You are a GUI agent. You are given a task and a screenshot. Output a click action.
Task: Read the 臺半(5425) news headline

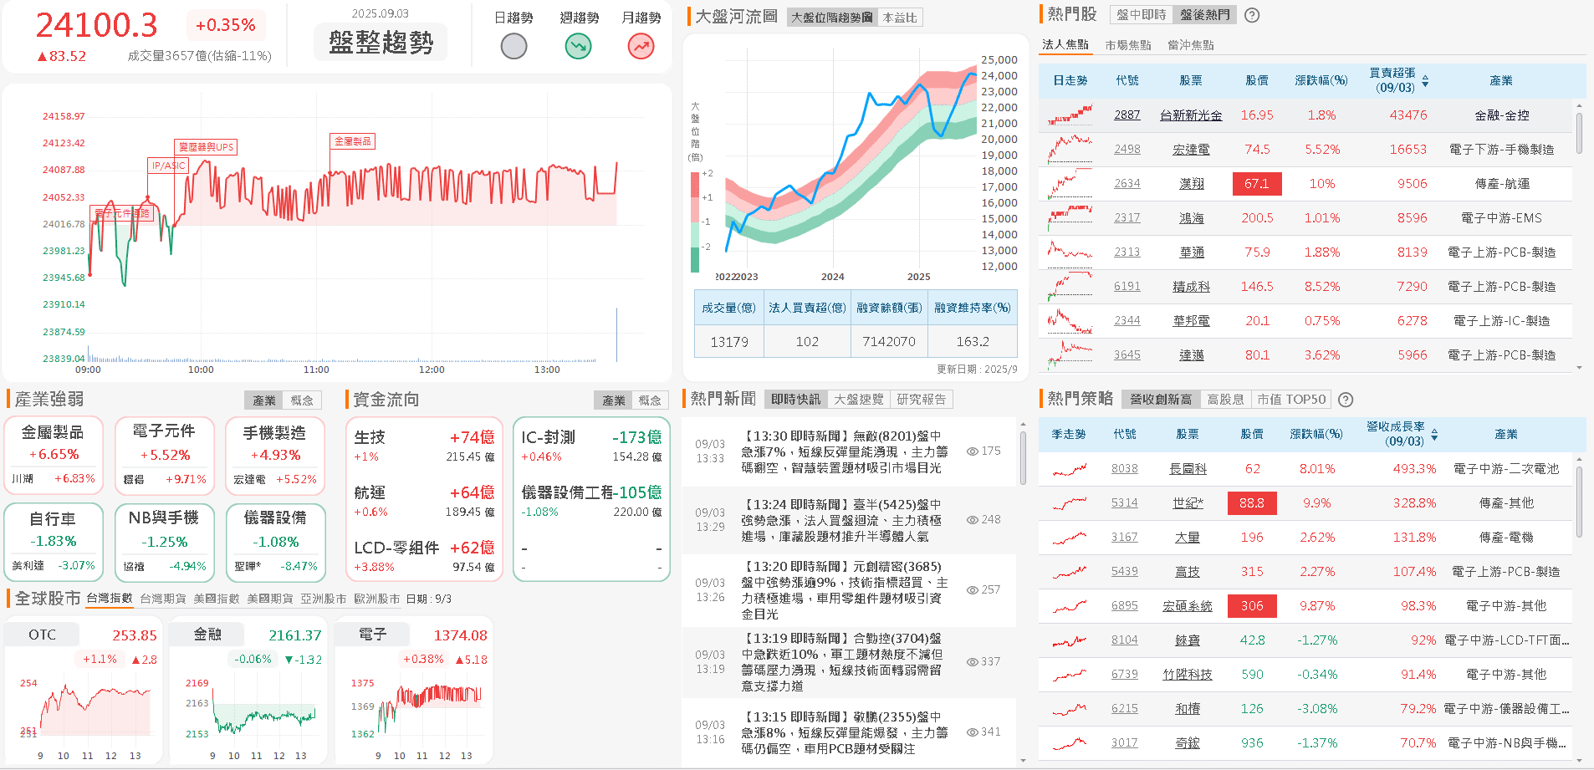coord(841,521)
